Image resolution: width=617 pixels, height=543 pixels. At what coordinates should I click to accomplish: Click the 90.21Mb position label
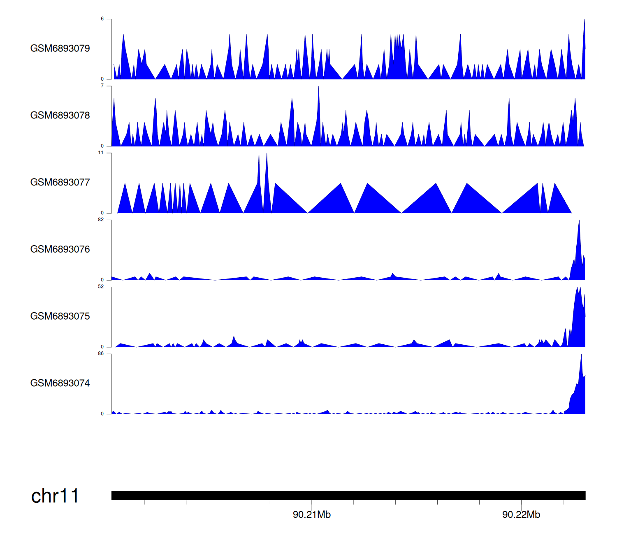[312, 515]
